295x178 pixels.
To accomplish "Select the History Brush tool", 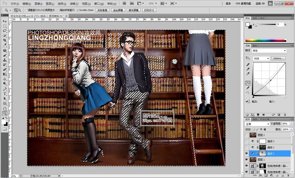I will point(5,65).
